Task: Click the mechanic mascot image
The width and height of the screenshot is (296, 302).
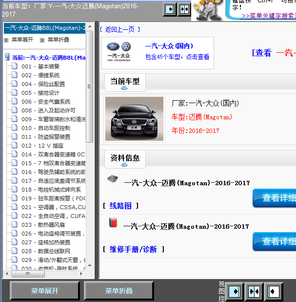Action: (207, 10)
